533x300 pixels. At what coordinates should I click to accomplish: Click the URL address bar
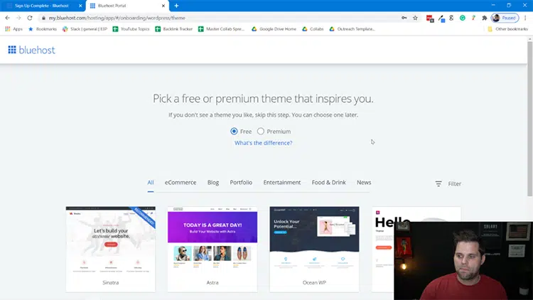point(213,18)
